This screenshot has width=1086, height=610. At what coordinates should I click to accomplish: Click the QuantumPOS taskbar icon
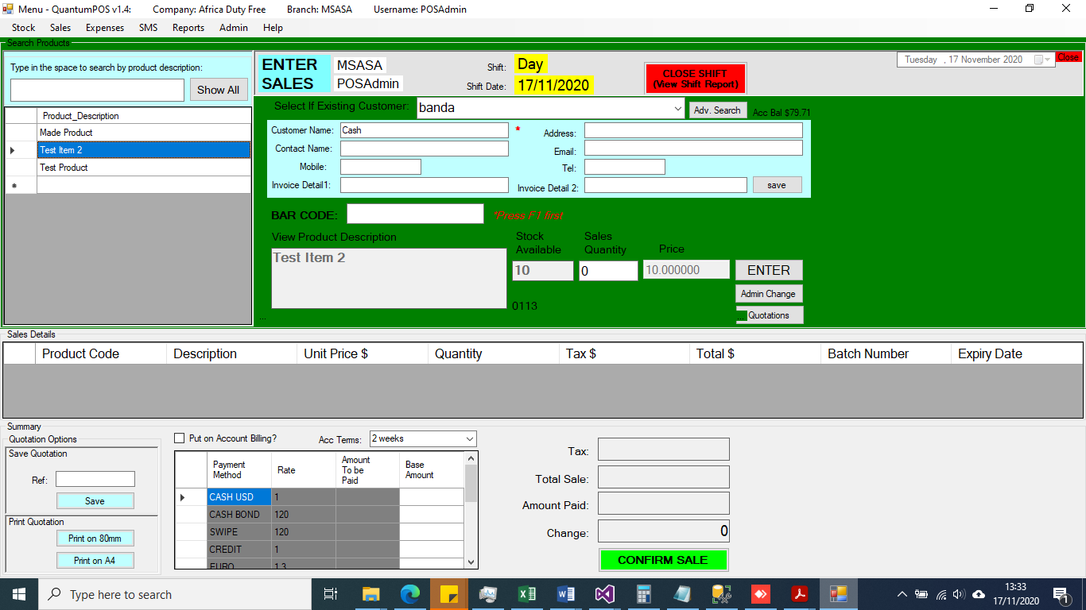838,594
